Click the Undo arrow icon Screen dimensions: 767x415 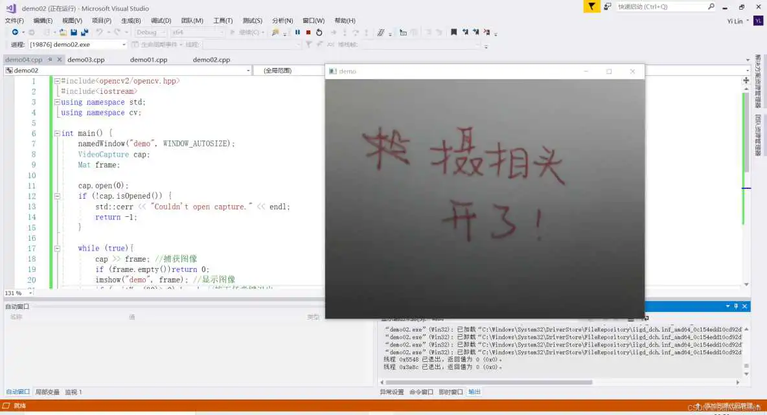[x=98, y=32]
